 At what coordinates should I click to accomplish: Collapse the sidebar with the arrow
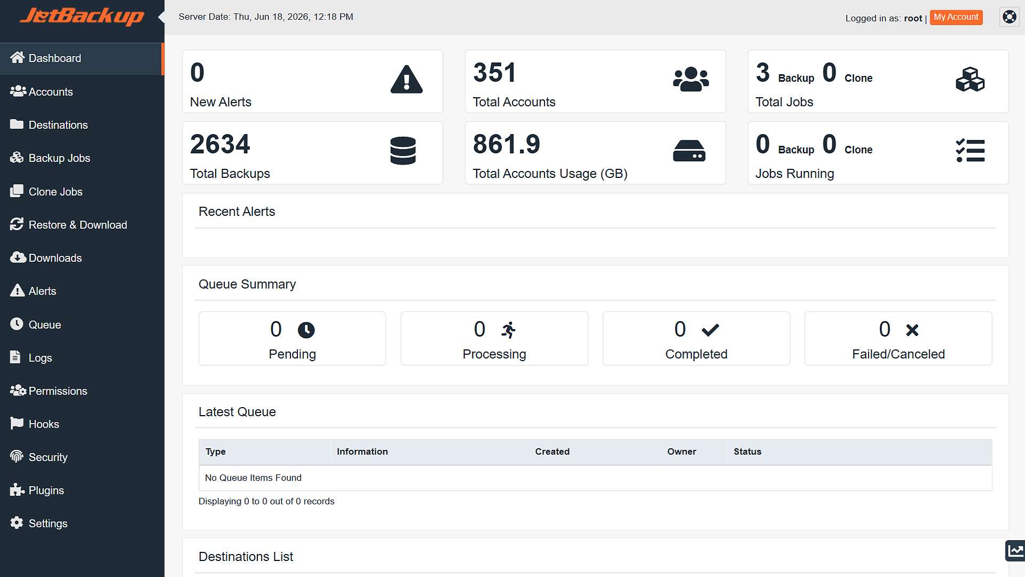coord(161,17)
